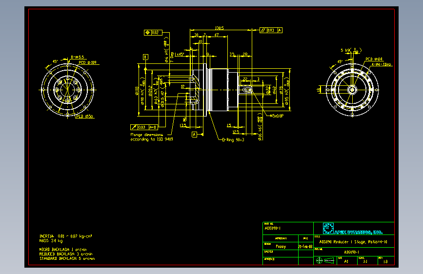
Task: Click the 'O-Ring 90x3' callout
Action: click(x=233, y=140)
